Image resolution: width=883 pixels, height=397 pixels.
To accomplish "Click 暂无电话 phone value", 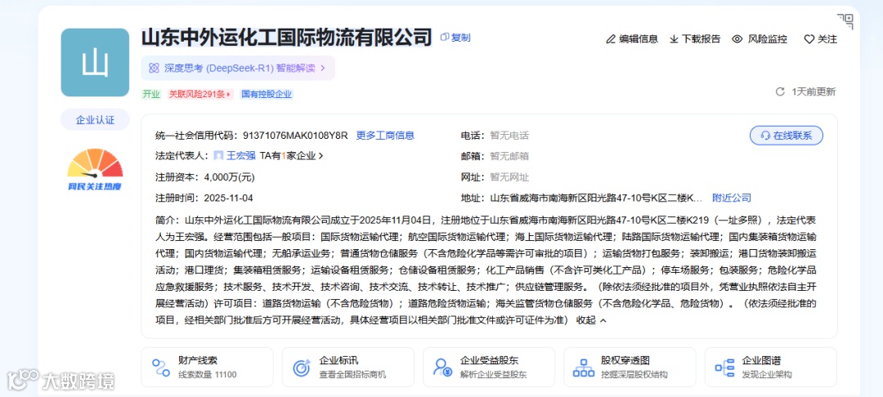I will (x=509, y=136).
